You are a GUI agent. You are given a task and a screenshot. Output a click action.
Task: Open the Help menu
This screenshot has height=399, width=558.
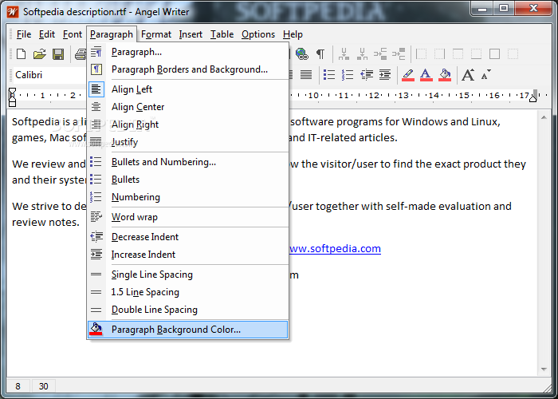pyautogui.click(x=293, y=34)
